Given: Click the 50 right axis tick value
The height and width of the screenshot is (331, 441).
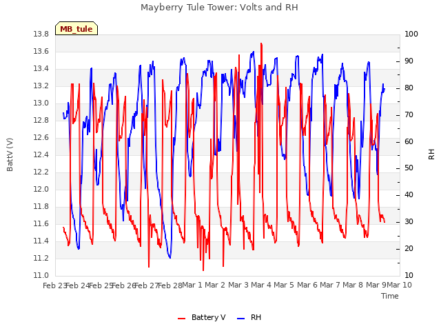Looking at the screenshot, I should pos(409,168).
